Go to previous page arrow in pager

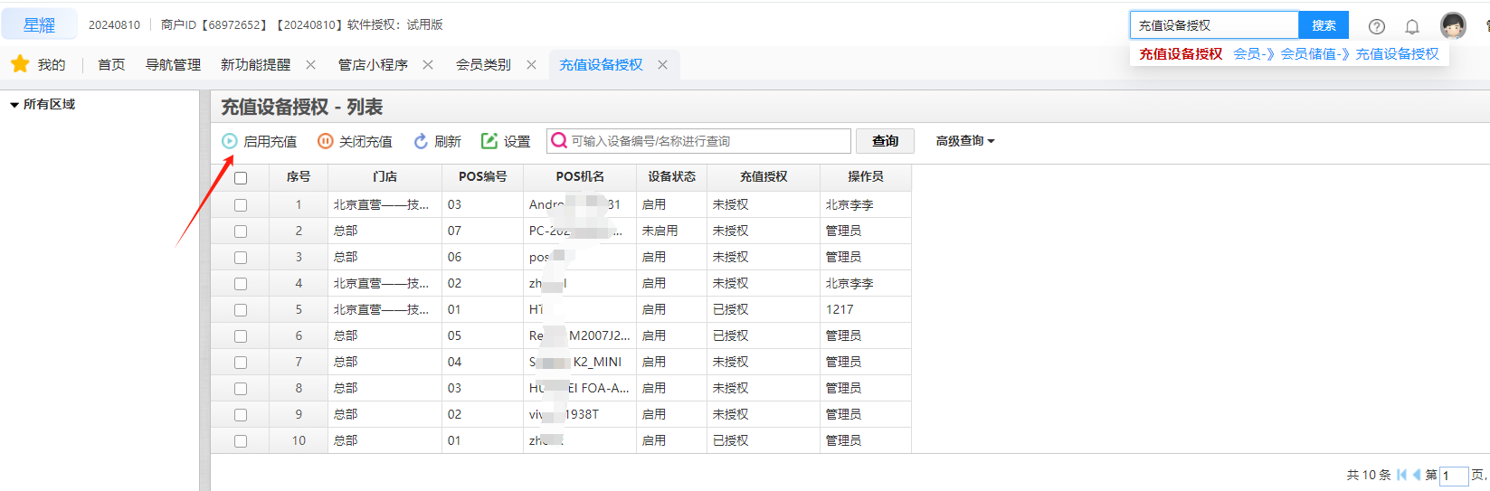[x=1417, y=475]
